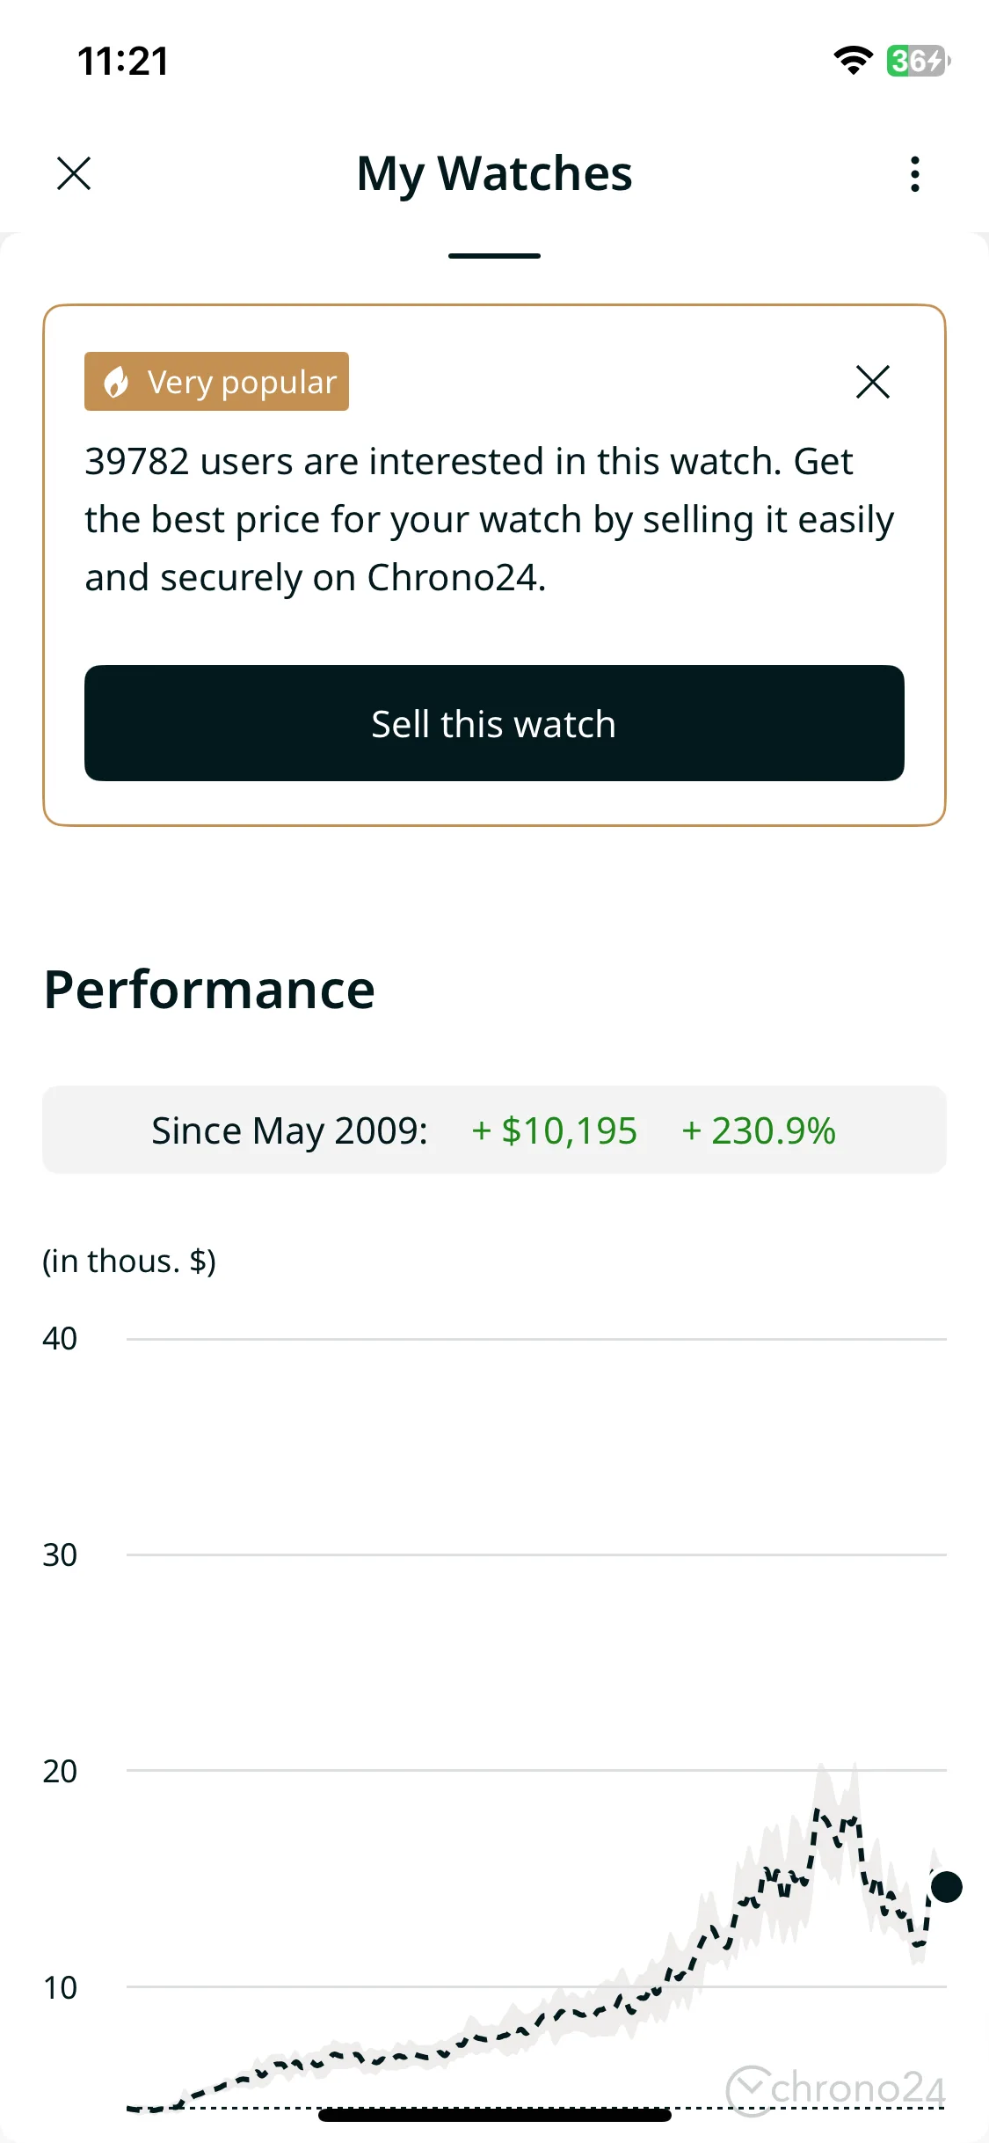Select the current value dot on the chart
989x2143 pixels.
click(947, 1887)
